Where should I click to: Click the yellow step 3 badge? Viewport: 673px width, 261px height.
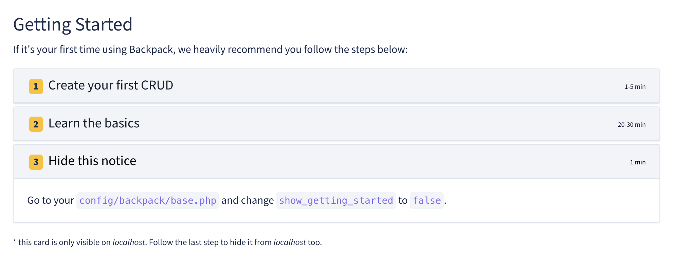(x=36, y=162)
